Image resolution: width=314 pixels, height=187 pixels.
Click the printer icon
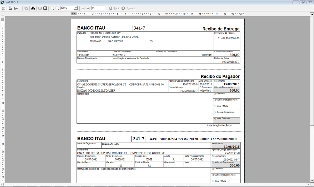[10, 8]
